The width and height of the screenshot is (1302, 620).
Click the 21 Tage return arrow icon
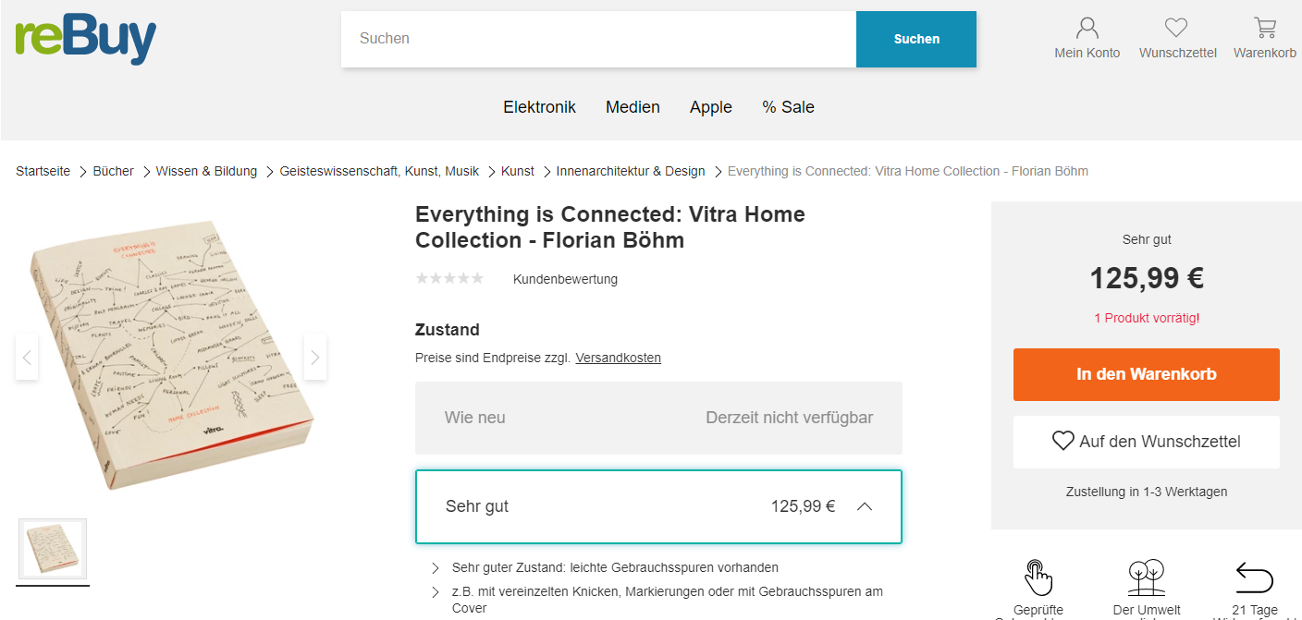tap(1255, 577)
